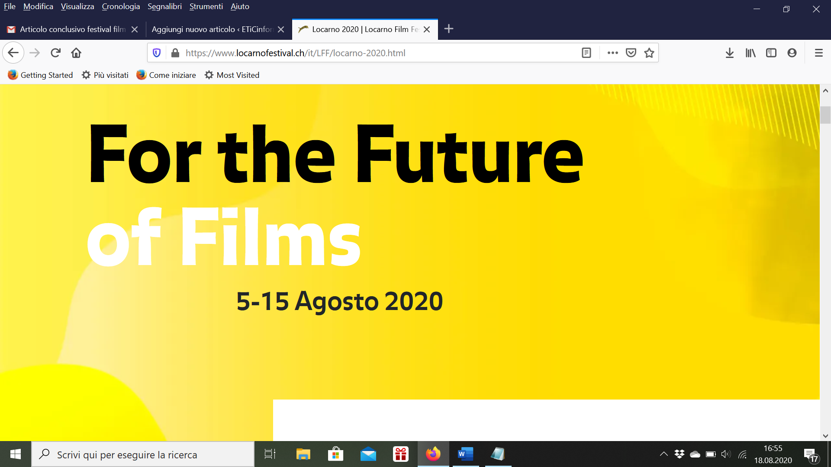Click the Firefox taskbar icon
This screenshot has width=831, height=467.
pos(433,454)
